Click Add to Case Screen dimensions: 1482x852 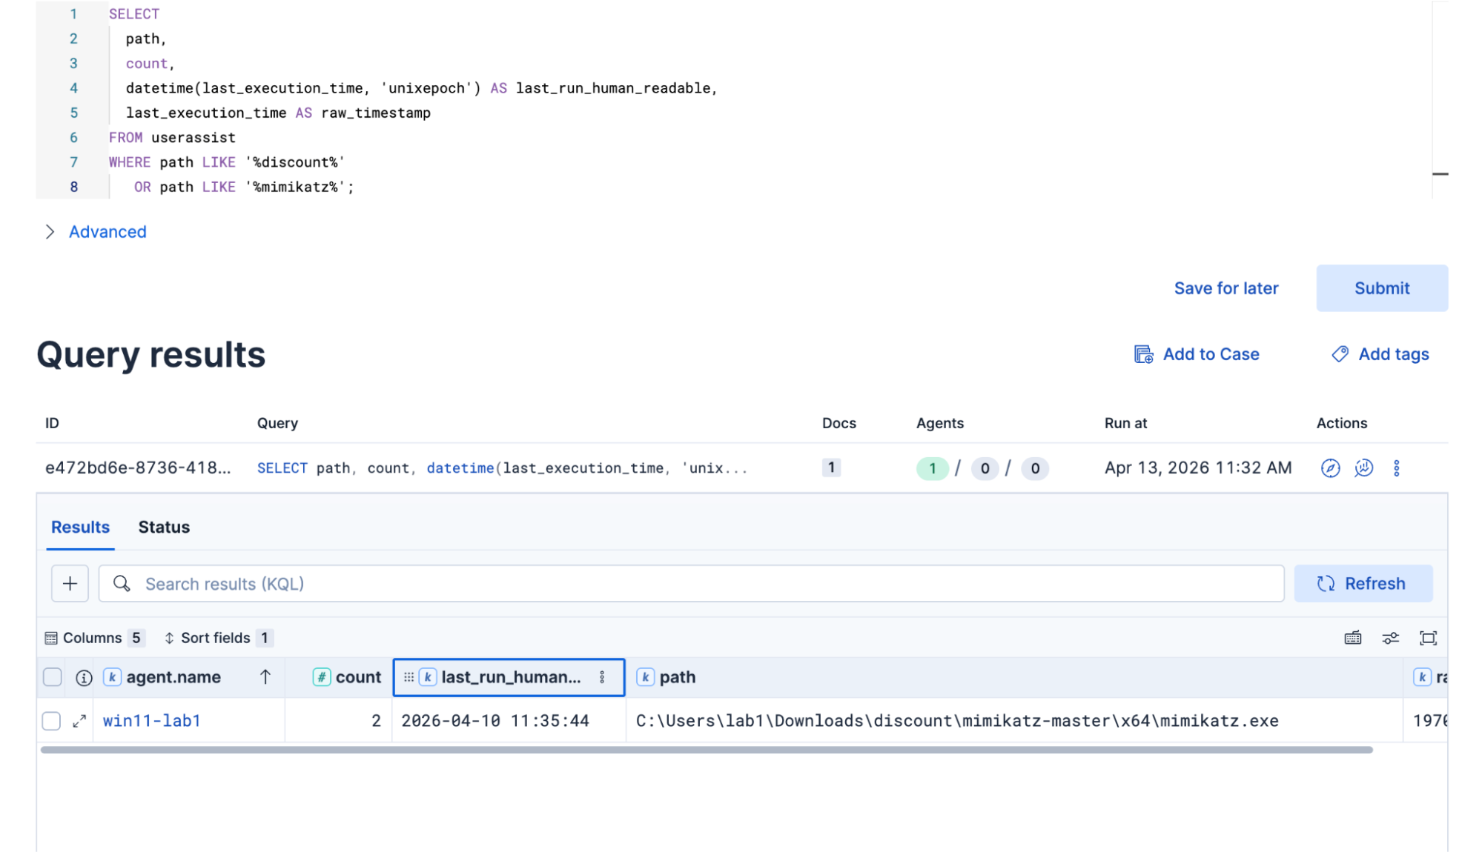(x=1197, y=354)
